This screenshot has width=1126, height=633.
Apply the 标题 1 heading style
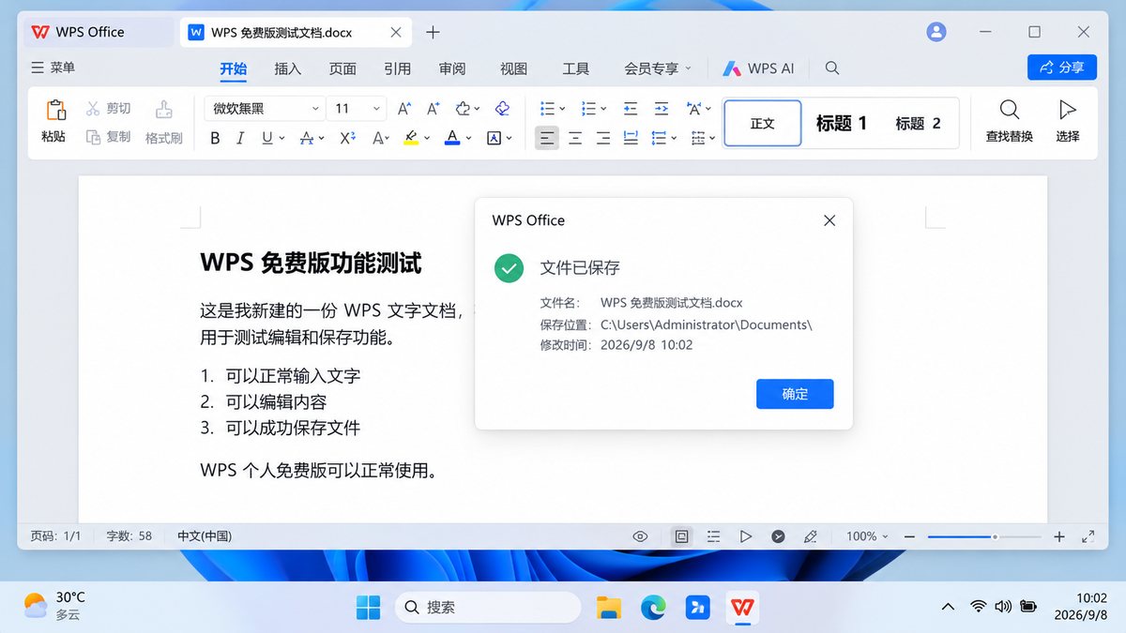(x=842, y=123)
